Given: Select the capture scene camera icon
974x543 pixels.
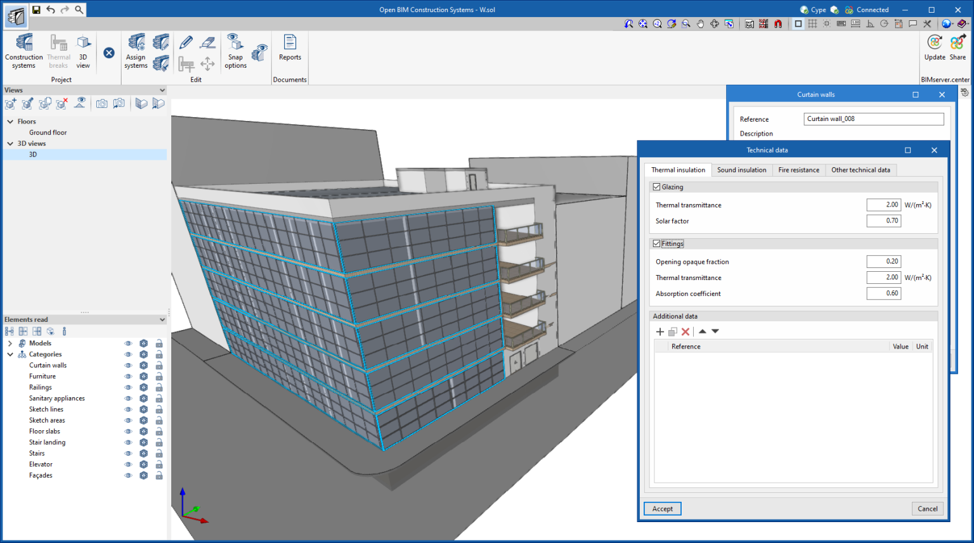Looking at the screenshot, I should [x=101, y=103].
